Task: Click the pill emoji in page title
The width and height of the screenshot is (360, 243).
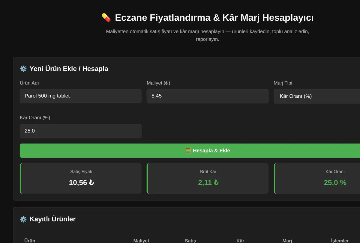Action: coord(106,17)
